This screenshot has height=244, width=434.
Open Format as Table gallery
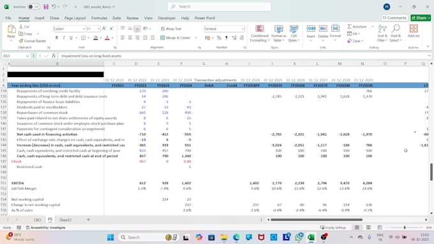[279, 34]
